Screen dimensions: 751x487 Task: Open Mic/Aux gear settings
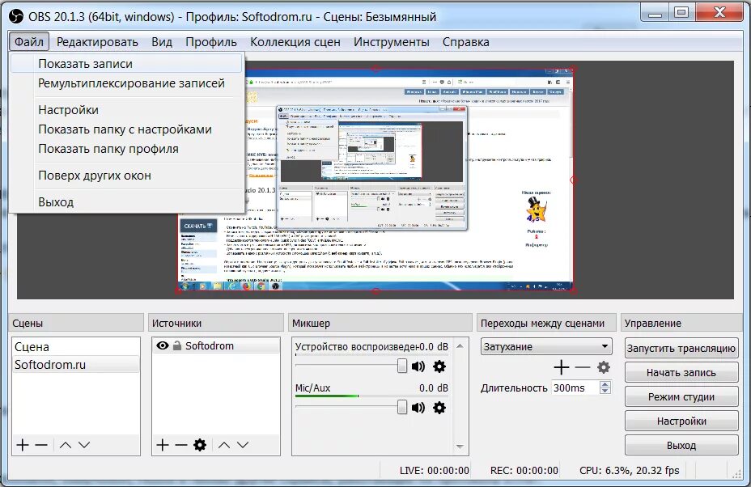[439, 408]
